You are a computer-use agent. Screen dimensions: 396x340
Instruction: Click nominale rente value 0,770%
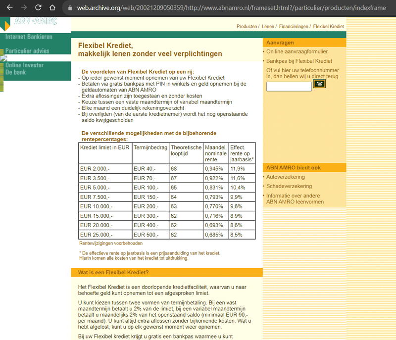(x=216, y=206)
